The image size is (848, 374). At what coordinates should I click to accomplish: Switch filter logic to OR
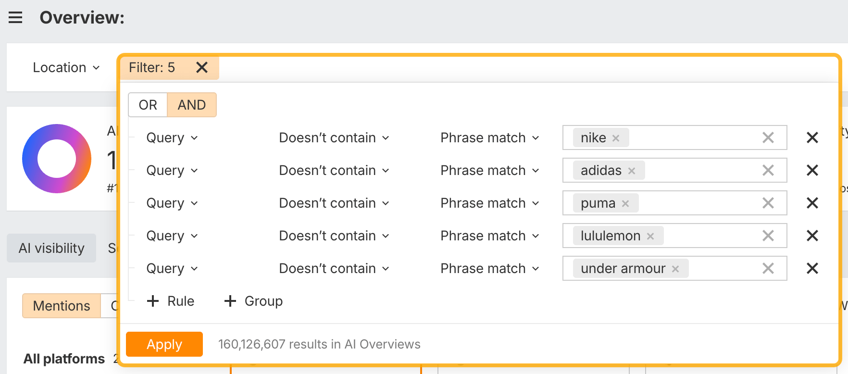148,105
